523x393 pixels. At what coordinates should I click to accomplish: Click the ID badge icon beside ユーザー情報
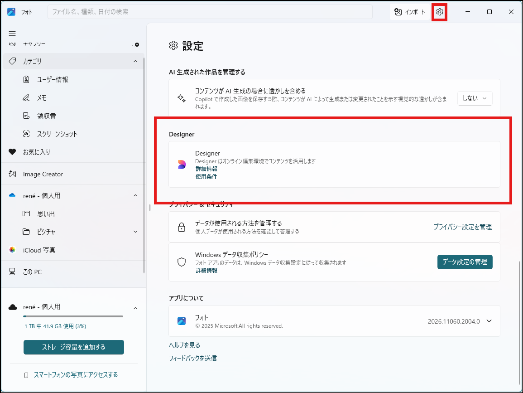[26, 79]
